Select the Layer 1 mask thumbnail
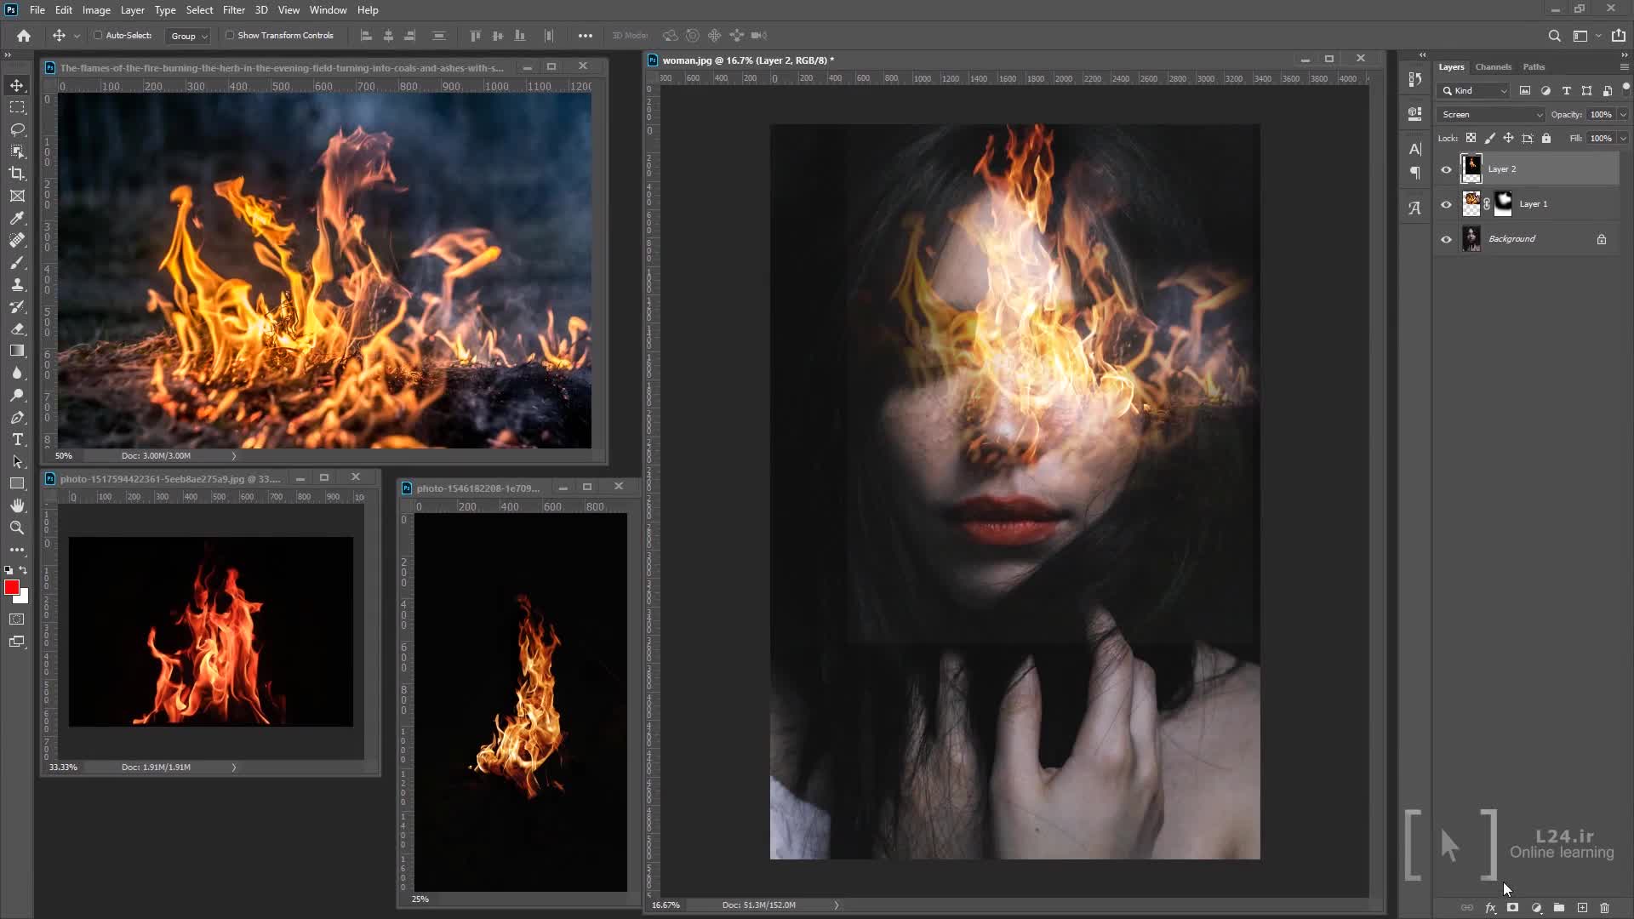This screenshot has height=919, width=1634. click(1503, 203)
